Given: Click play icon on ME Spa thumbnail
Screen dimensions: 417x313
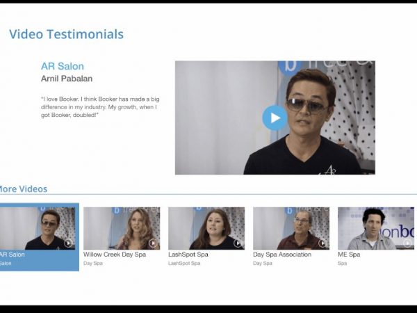Looking at the screenshot, I should pos(407,243).
